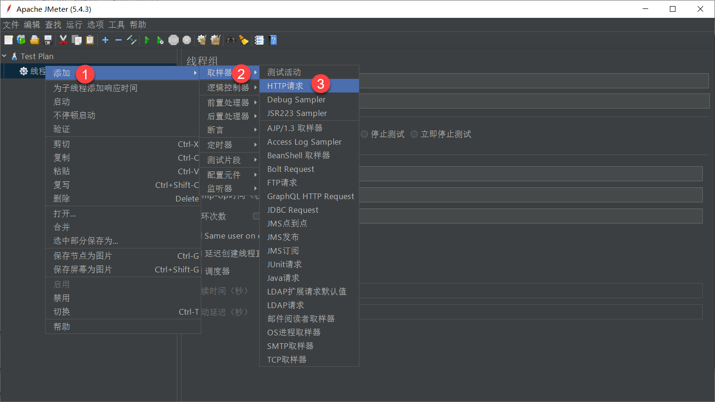Click the New test plan icon
Image resolution: width=715 pixels, height=402 pixels.
click(8, 40)
